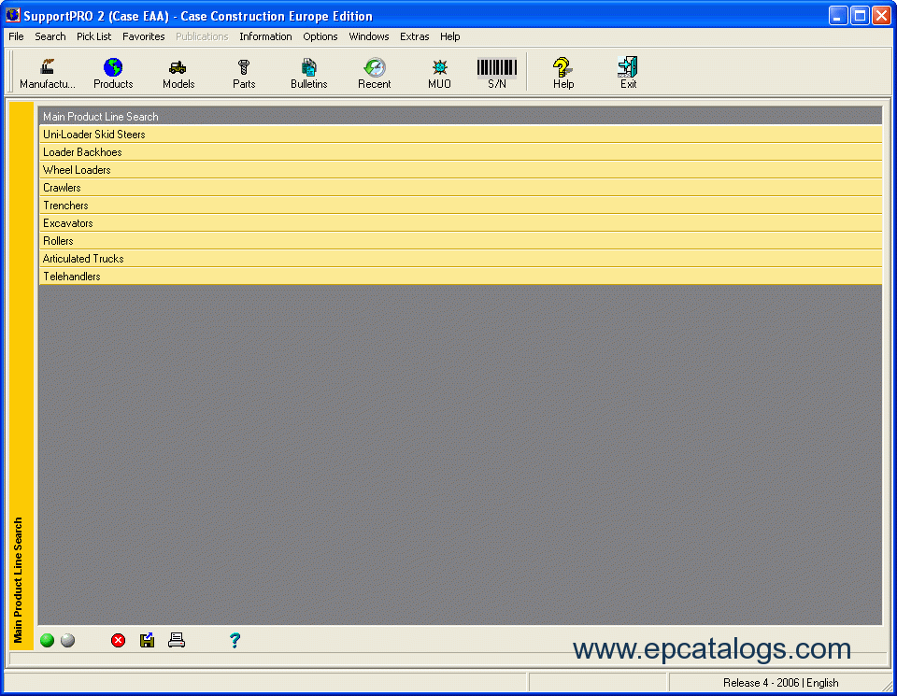Viewport: 897px width, 696px height.
Task: Minimize the SupportPRO window
Action: pos(837,16)
